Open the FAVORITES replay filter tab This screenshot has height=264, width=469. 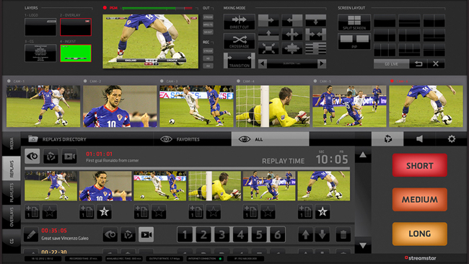192,139
